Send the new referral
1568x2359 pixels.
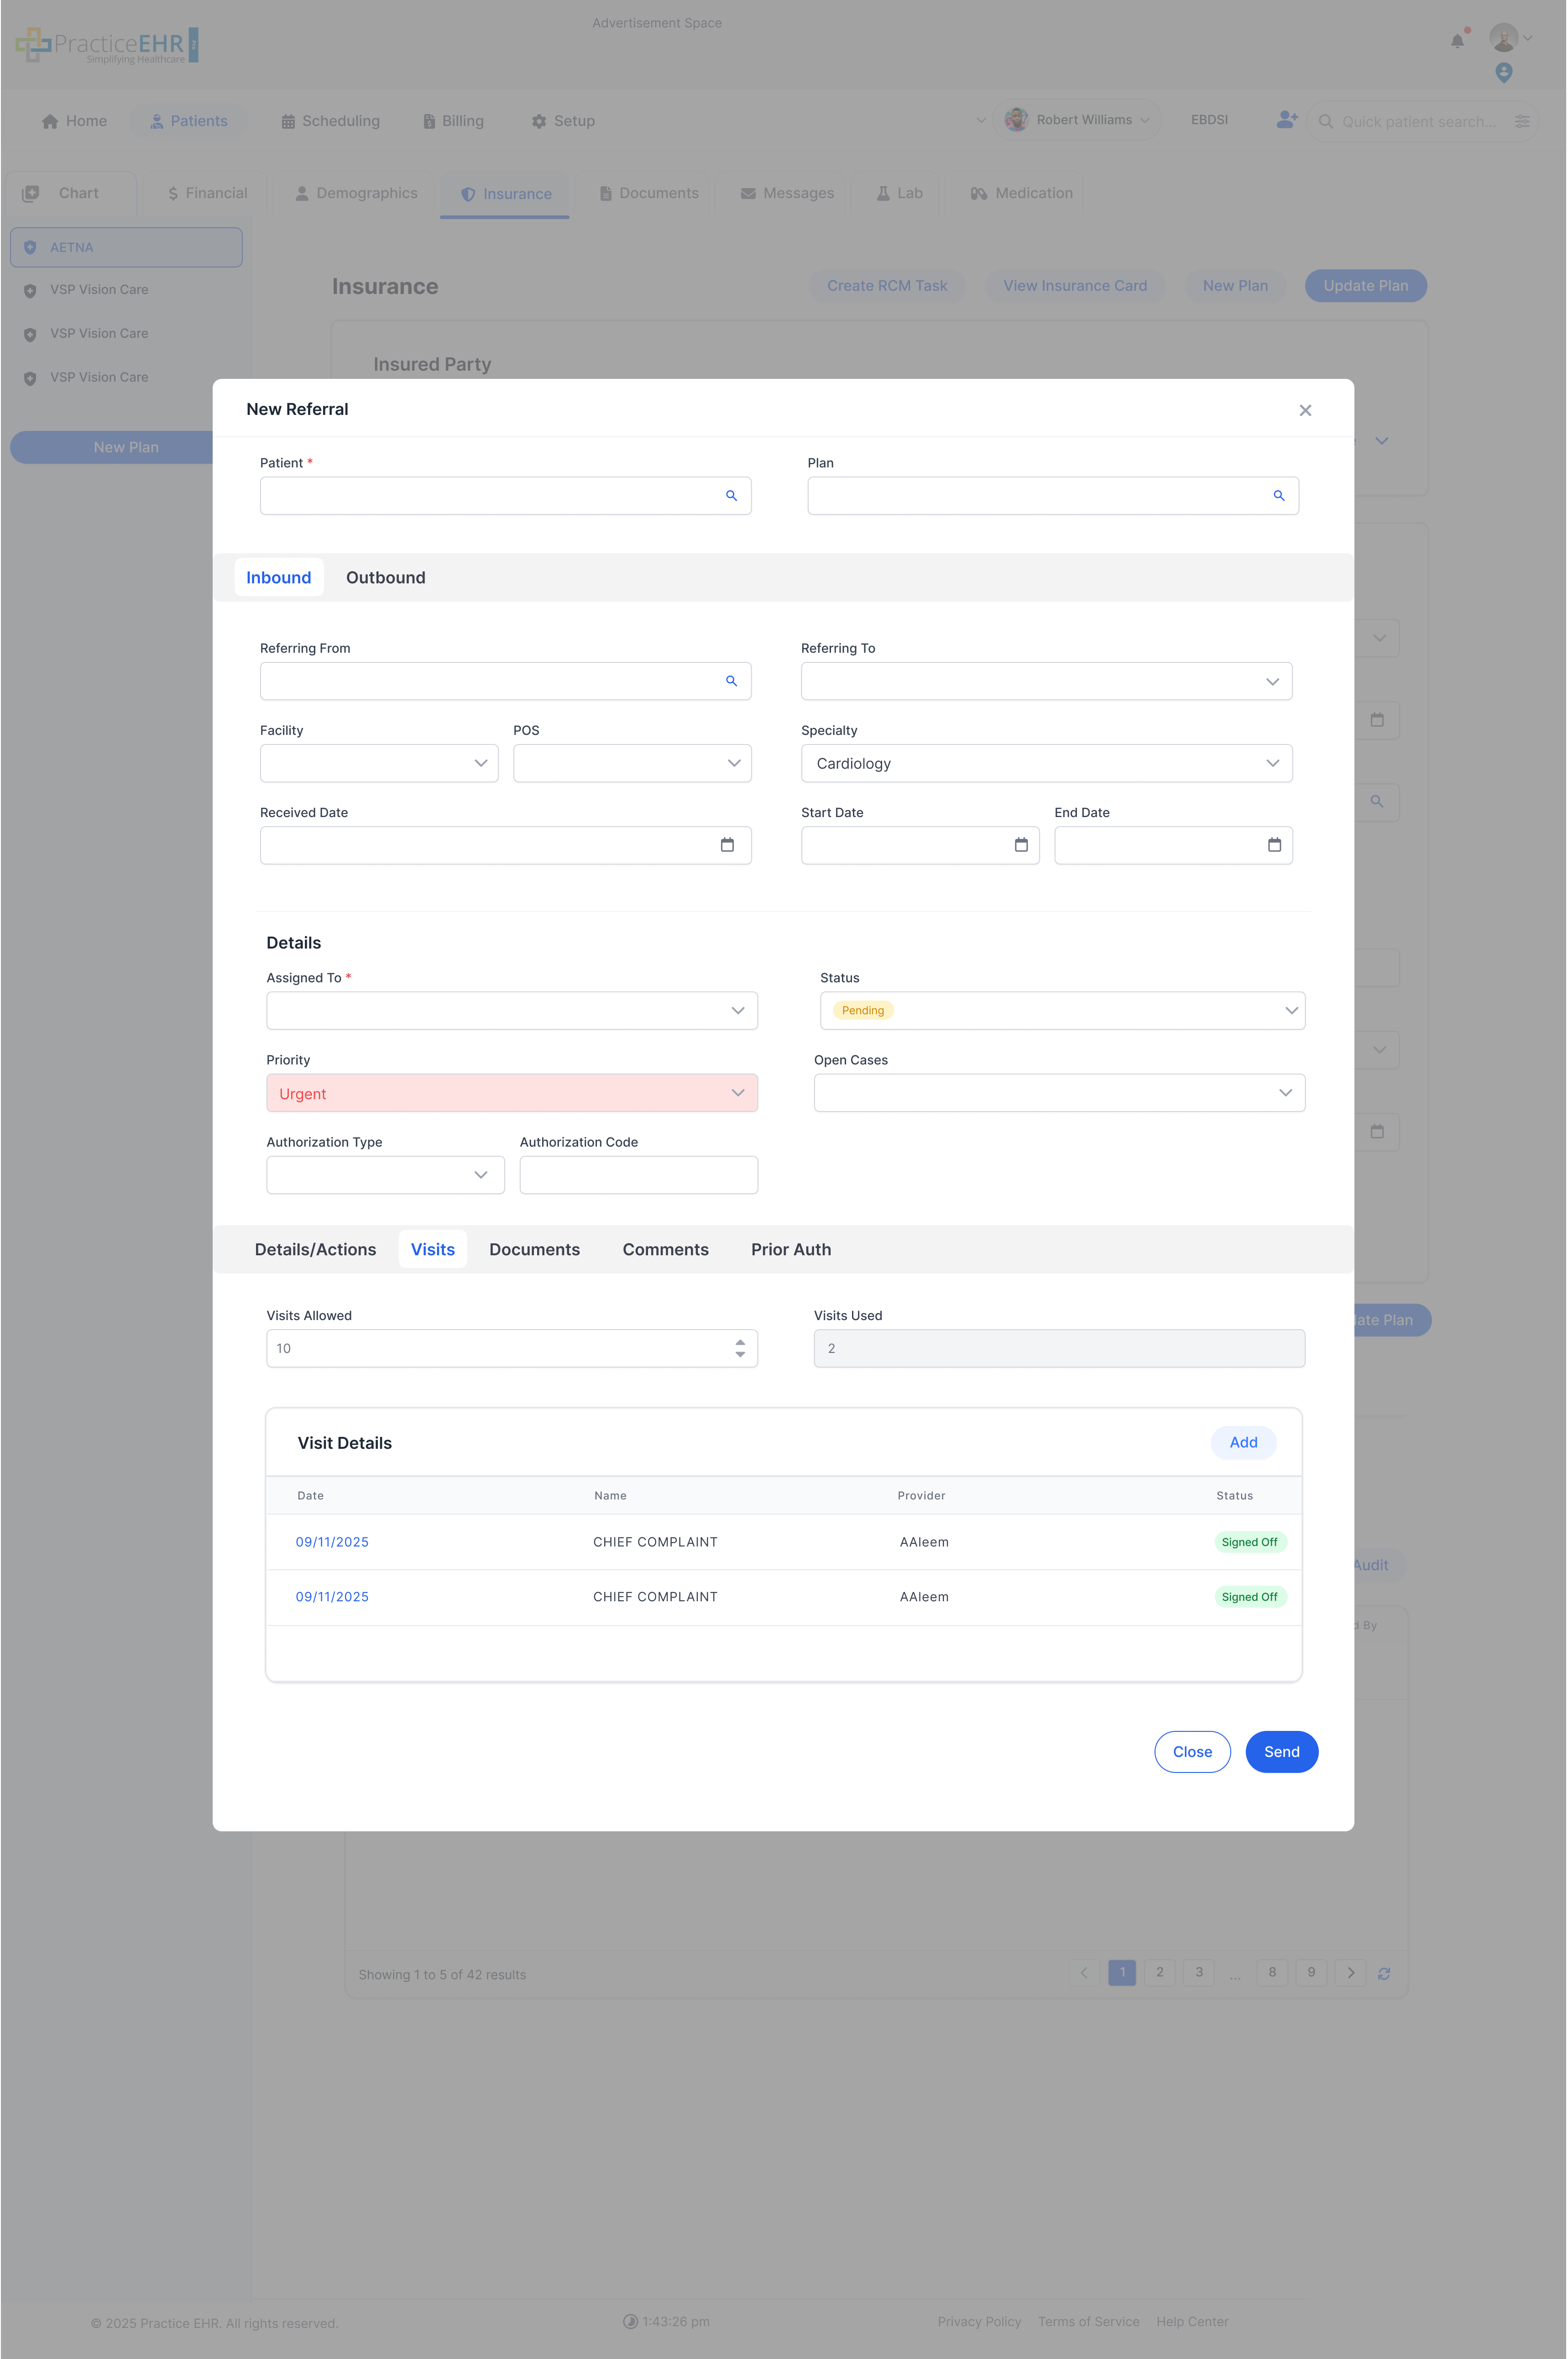click(1281, 1751)
